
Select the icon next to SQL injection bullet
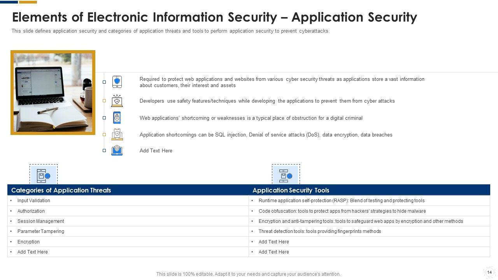pyautogui.click(x=117, y=135)
